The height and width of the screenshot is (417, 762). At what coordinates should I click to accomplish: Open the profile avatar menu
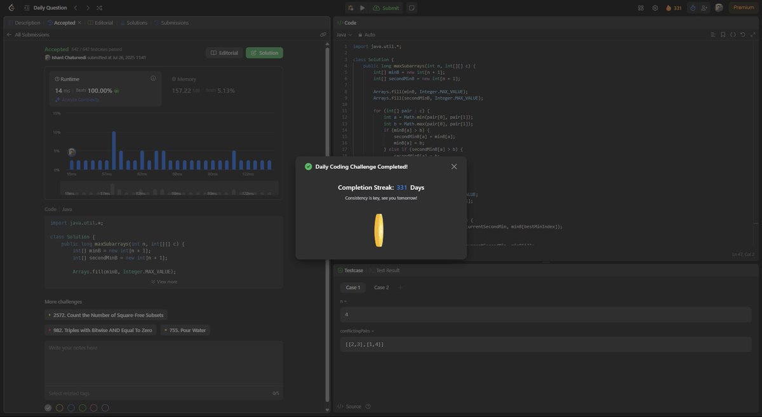point(719,8)
